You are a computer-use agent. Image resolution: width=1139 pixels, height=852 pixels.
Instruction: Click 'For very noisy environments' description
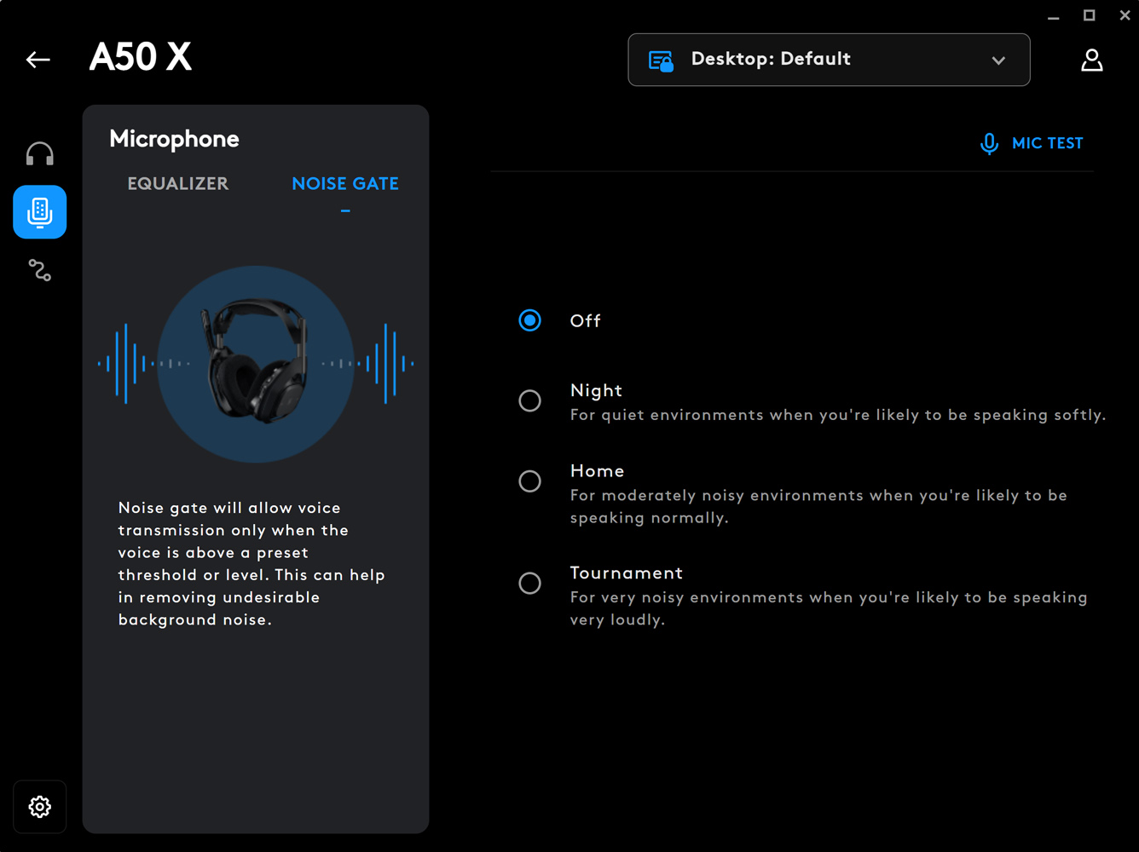click(x=829, y=608)
